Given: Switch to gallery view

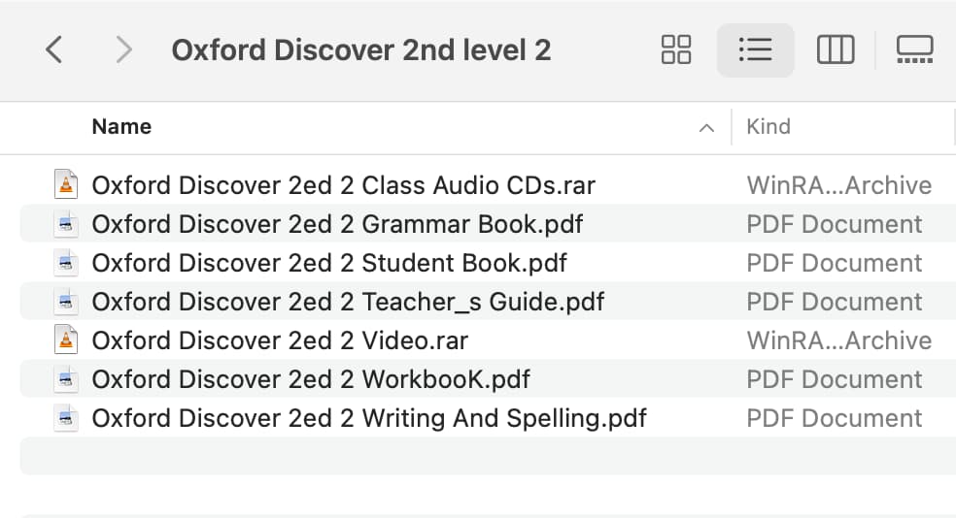Looking at the screenshot, I should (x=914, y=49).
